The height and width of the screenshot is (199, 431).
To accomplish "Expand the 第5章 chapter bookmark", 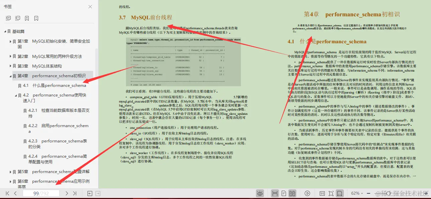I will click(10, 172).
